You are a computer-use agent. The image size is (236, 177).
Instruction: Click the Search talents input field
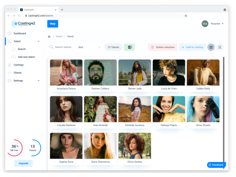click(x=64, y=47)
